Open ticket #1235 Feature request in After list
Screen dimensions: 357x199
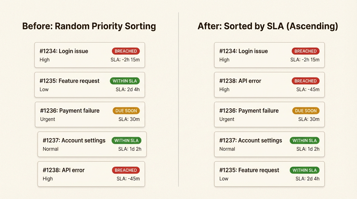(249, 170)
